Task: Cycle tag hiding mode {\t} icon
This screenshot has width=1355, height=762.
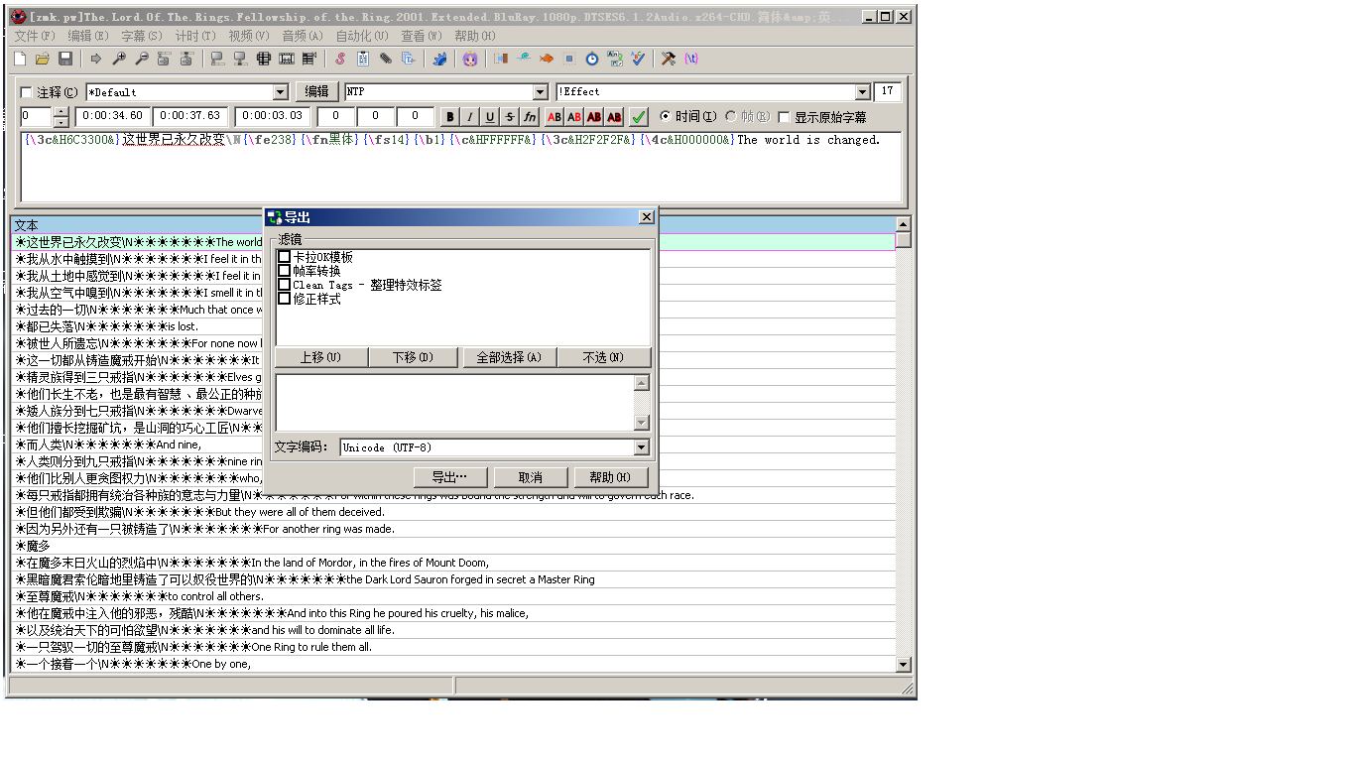Action: click(691, 60)
